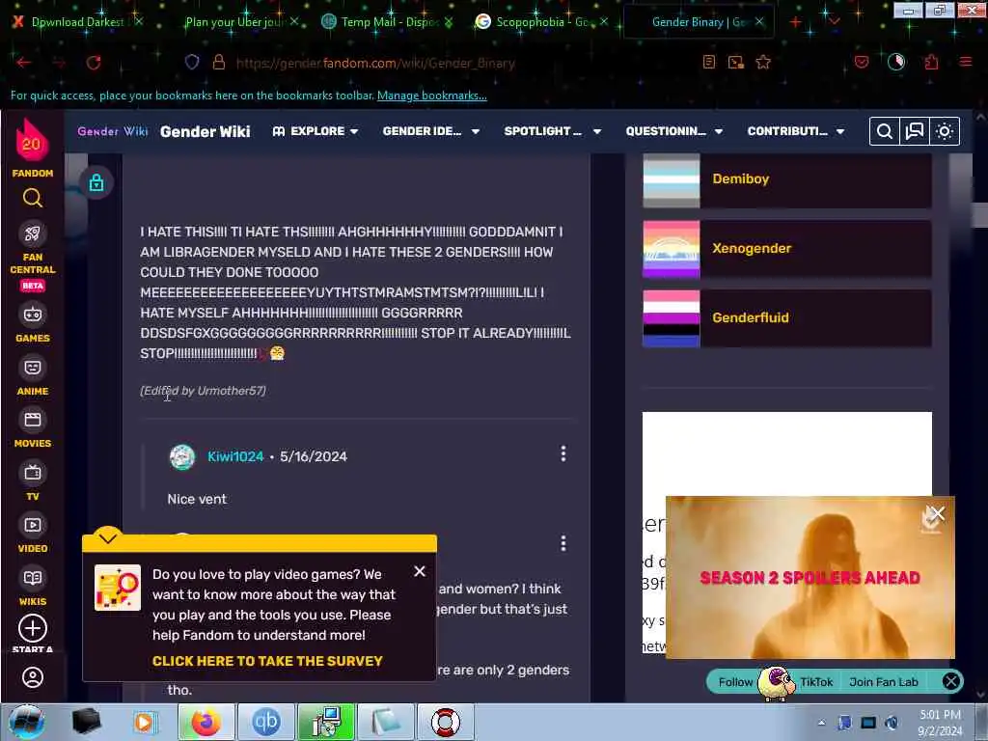
Task: Click here to take the survey
Action: (x=267, y=661)
